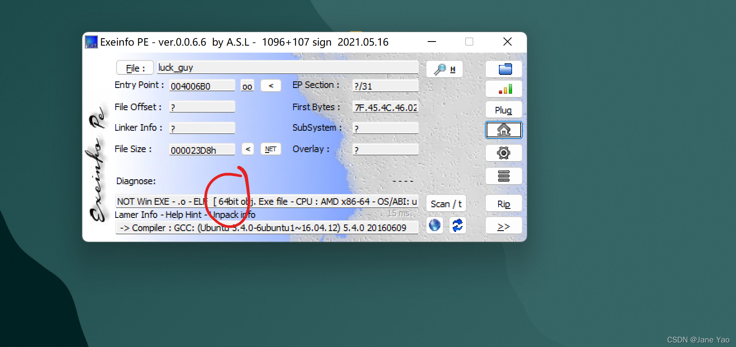The height and width of the screenshot is (347, 736).
Task: Open the bar chart statistics icon
Action: tap(504, 89)
